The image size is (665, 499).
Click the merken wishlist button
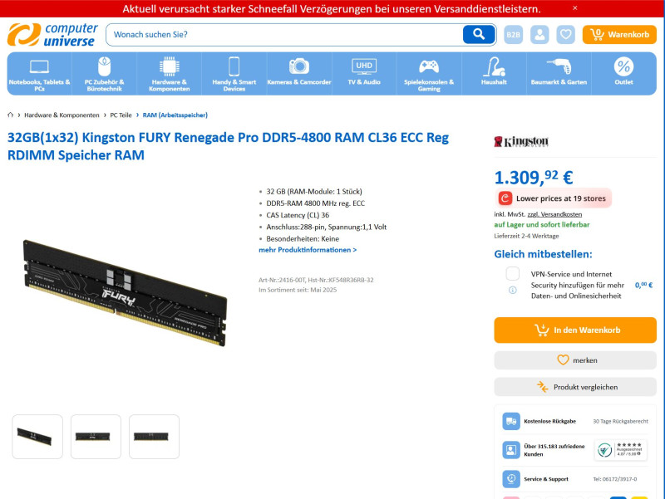(575, 360)
